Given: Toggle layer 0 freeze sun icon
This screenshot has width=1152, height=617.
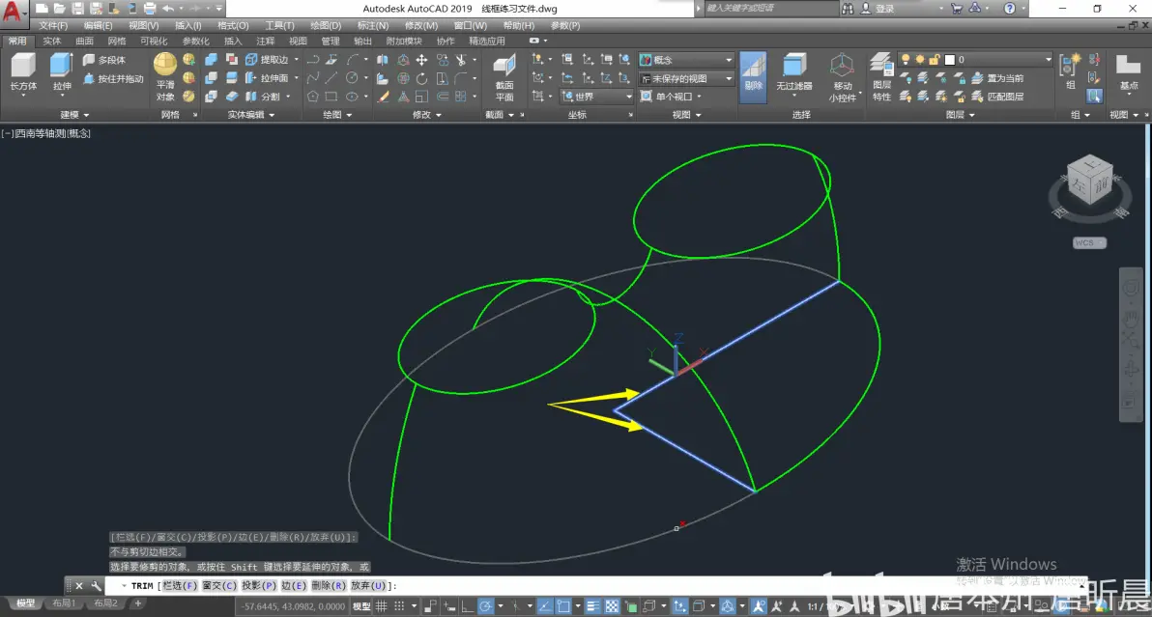Looking at the screenshot, I should 920,60.
